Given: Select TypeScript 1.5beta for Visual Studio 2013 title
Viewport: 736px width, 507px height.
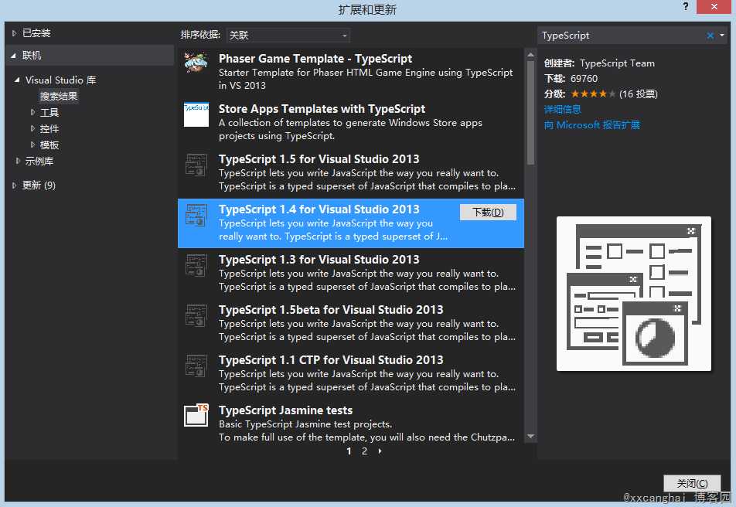Looking at the screenshot, I should (331, 310).
